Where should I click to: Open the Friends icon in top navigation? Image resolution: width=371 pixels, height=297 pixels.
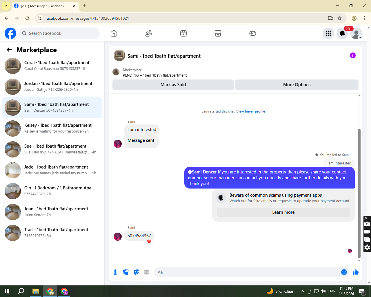[149, 33]
